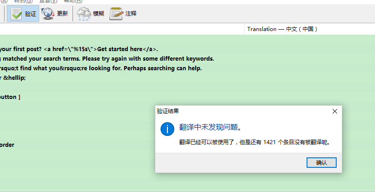375x192 pixels.
Task: Click the blue info icon in dialog
Action: coord(167,129)
